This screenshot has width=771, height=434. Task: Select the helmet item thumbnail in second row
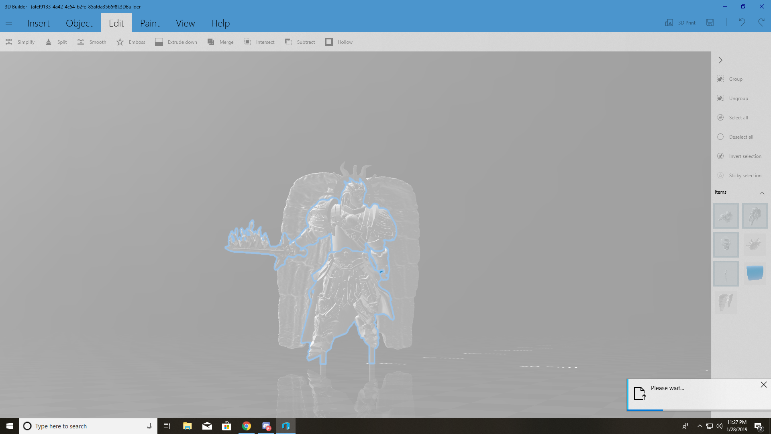pyautogui.click(x=726, y=245)
